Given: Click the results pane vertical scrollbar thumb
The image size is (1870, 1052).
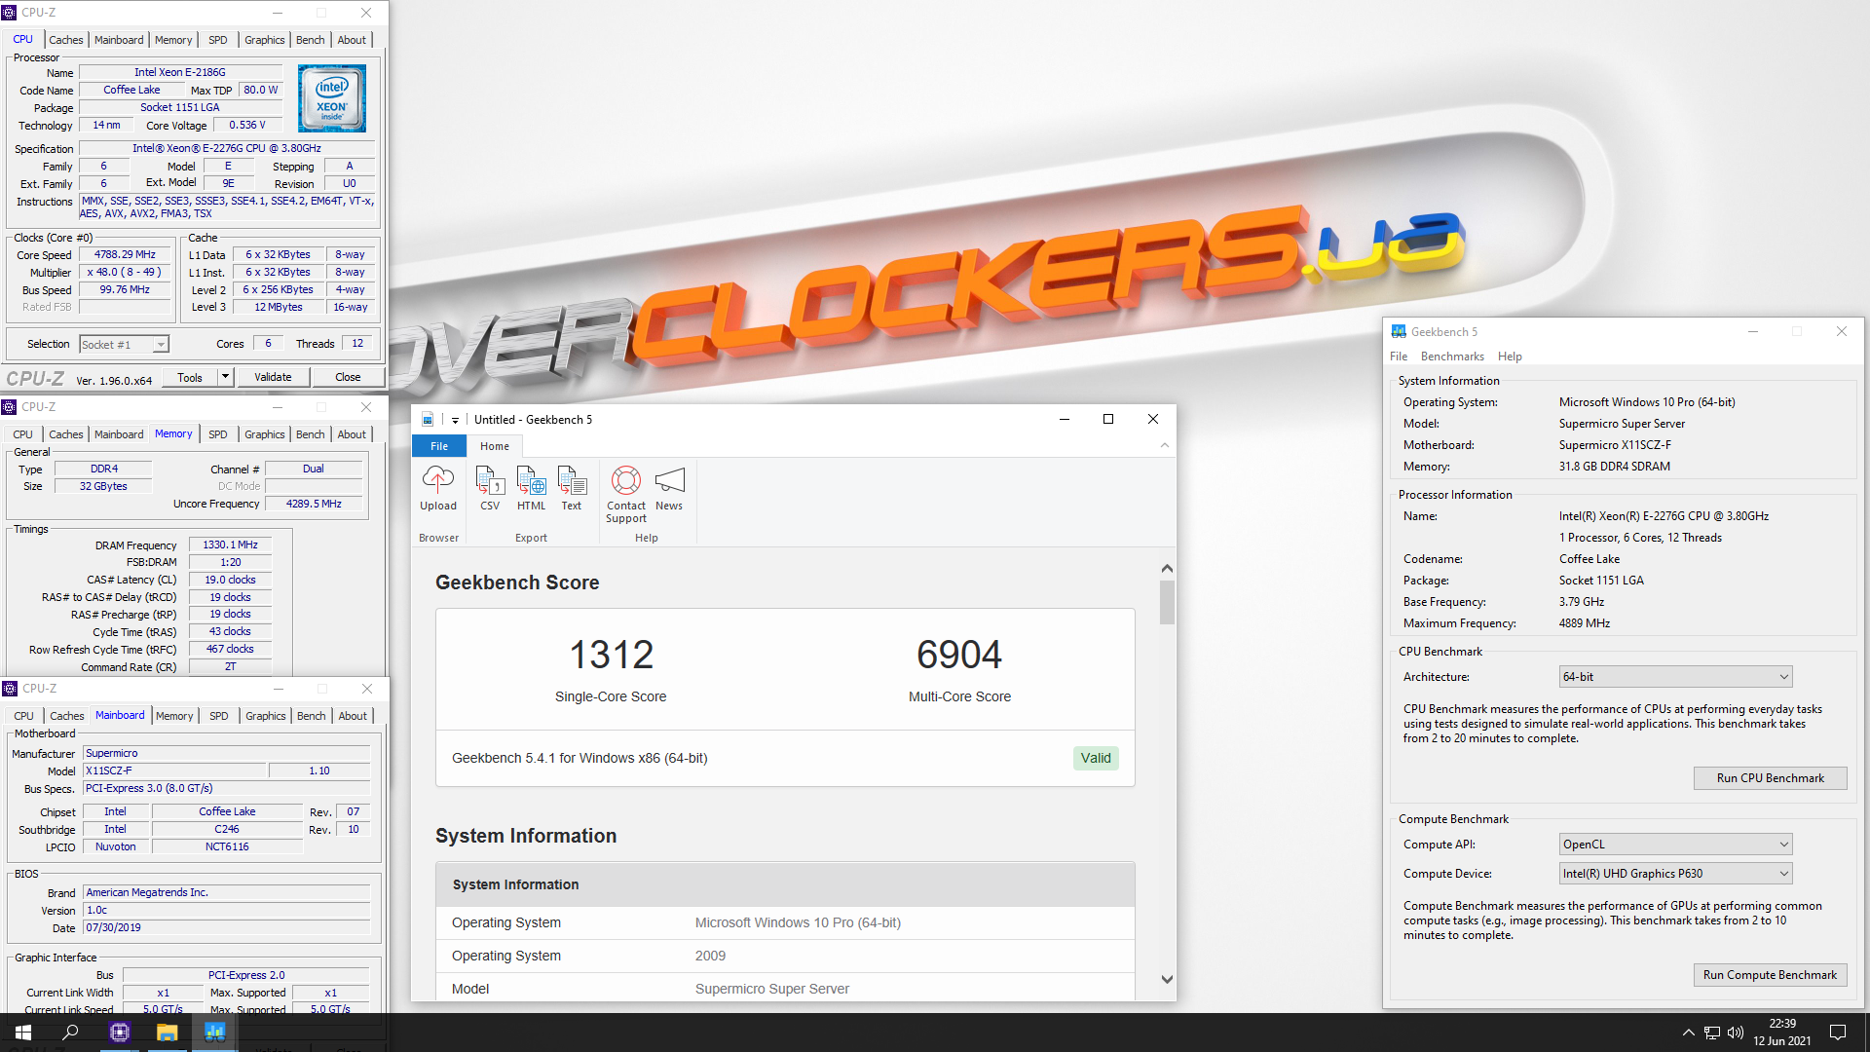Looking at the screenshot, I should click(x=1167, y=602).
